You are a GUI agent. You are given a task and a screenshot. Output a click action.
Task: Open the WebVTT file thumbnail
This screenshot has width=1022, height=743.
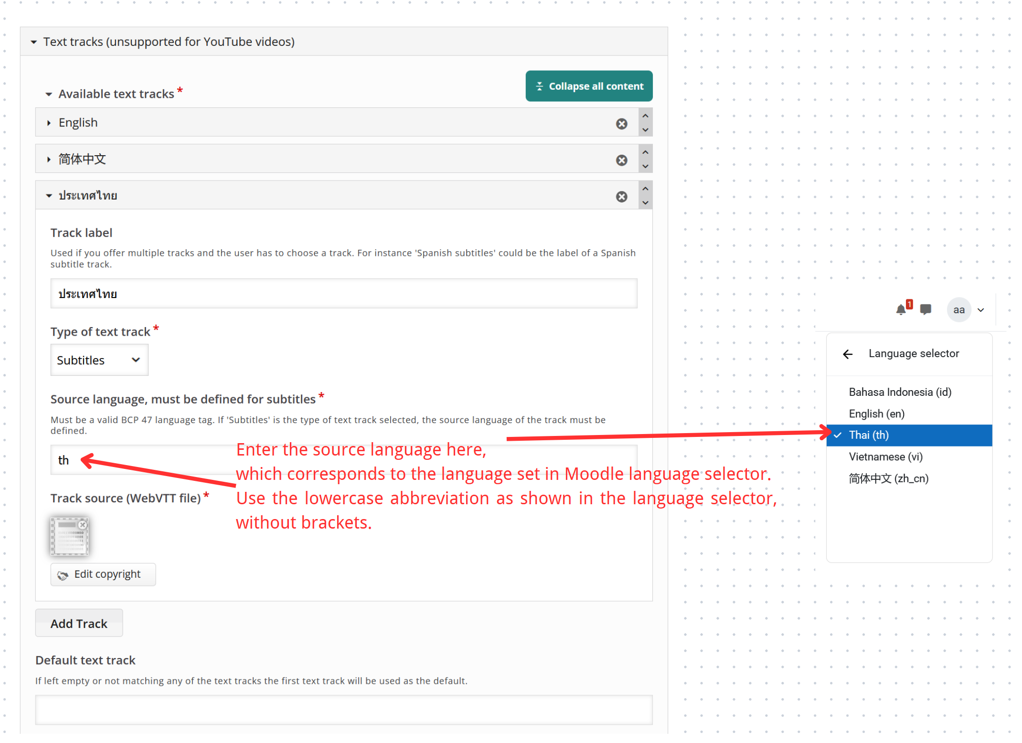click(69, 536)
